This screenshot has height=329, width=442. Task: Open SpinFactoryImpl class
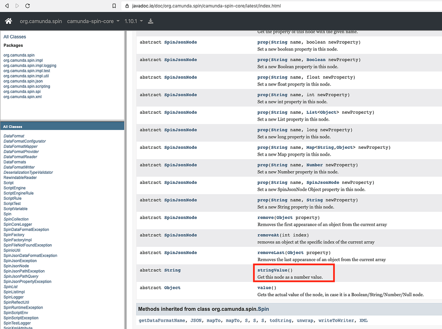coord(17,240)
